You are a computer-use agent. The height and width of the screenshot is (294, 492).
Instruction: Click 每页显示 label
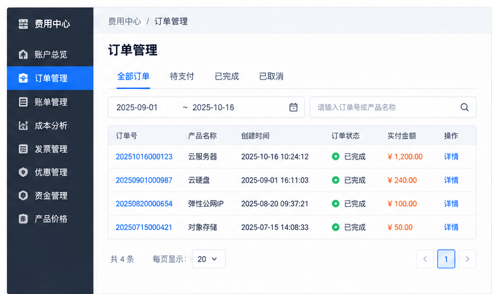169,259
